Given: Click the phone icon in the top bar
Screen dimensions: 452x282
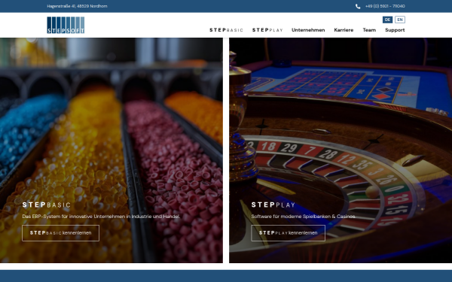Looking at the screenshot, I should 358,6.
